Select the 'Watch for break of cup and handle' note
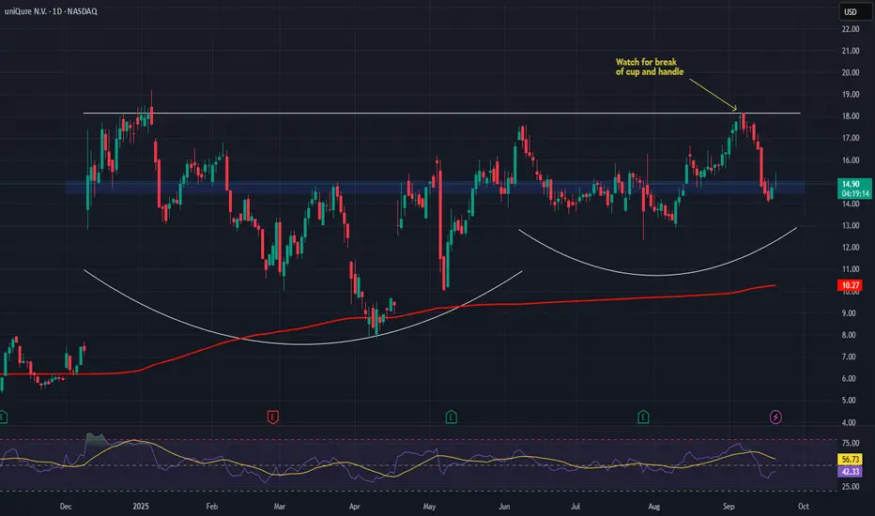Image resolution: width=875 pixels, height=516 pixels. click(x=650, y=67)
